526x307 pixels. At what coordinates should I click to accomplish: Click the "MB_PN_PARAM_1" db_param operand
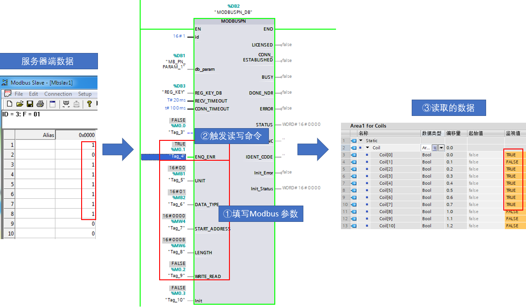click(x=174, y=64)
